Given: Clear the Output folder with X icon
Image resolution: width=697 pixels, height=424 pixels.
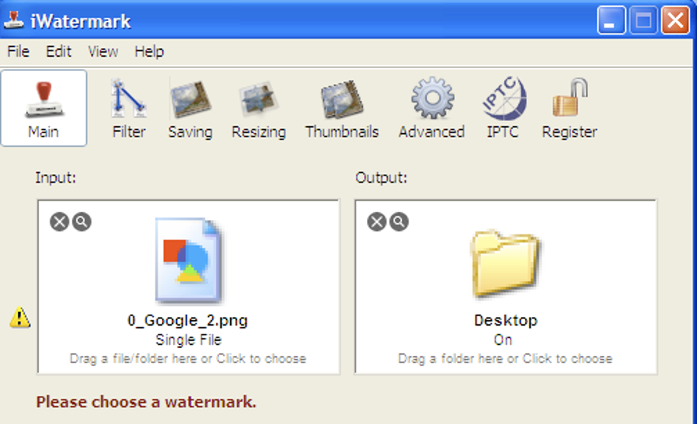Looking at the screenshot, I should [x=377, y=221].
